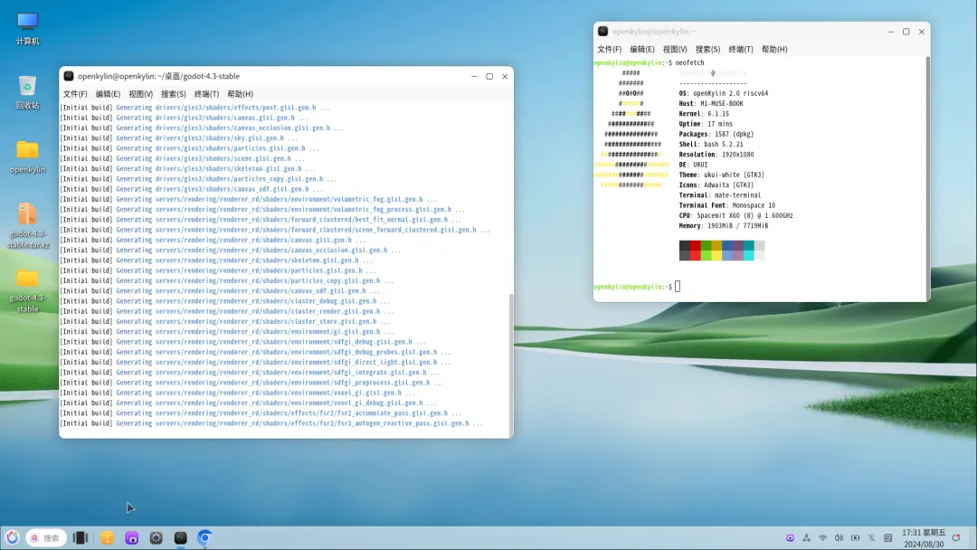The width and height of the screenshot is (977, 550).
Task: Launch the orange archive manager taskbar icon
Action: point(107,537)
